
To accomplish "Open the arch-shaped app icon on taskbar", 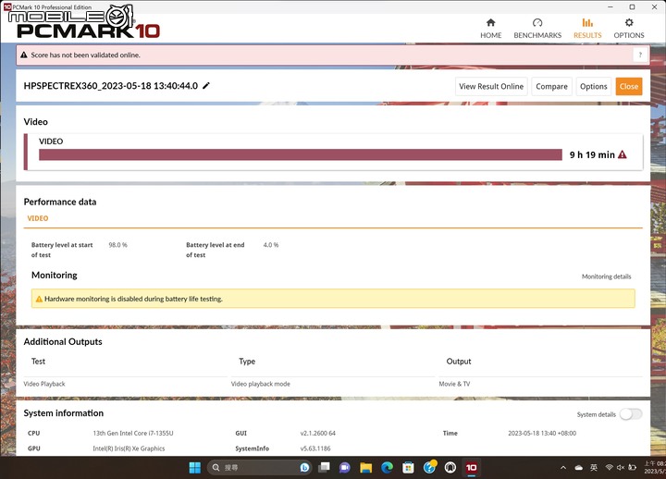I will click(450, 468).
